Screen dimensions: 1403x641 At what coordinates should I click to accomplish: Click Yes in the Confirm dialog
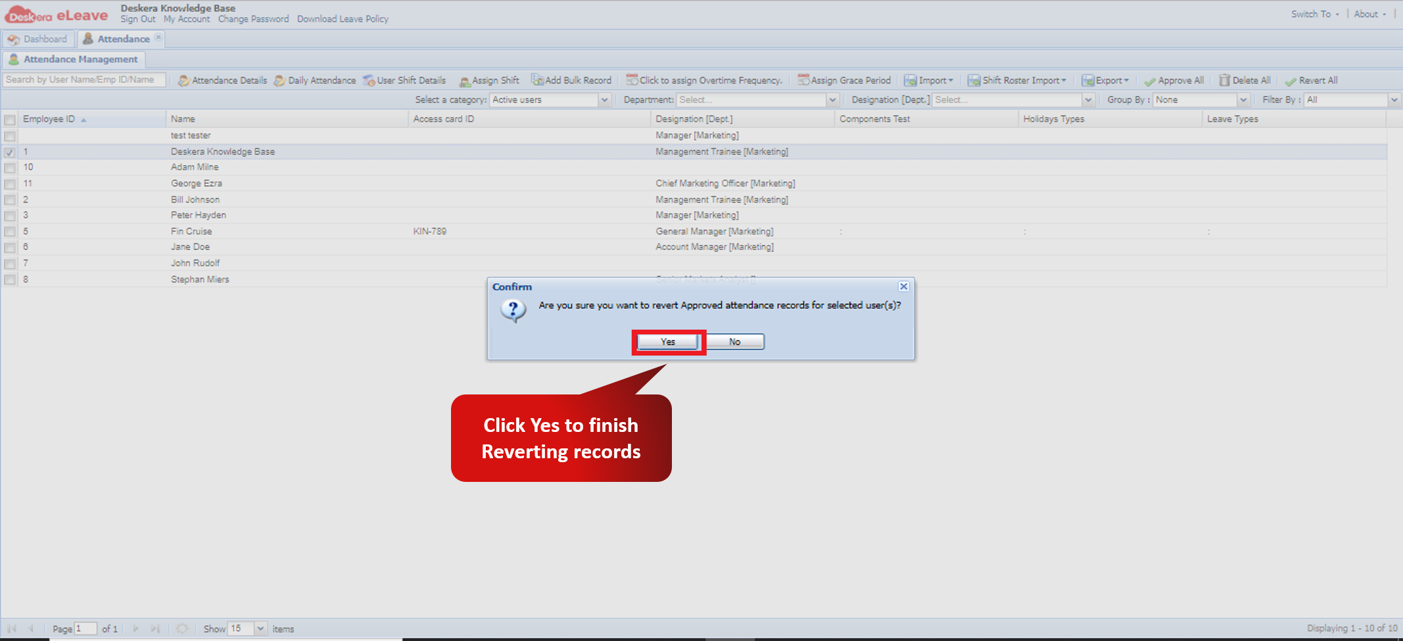(x=668, y=342)
